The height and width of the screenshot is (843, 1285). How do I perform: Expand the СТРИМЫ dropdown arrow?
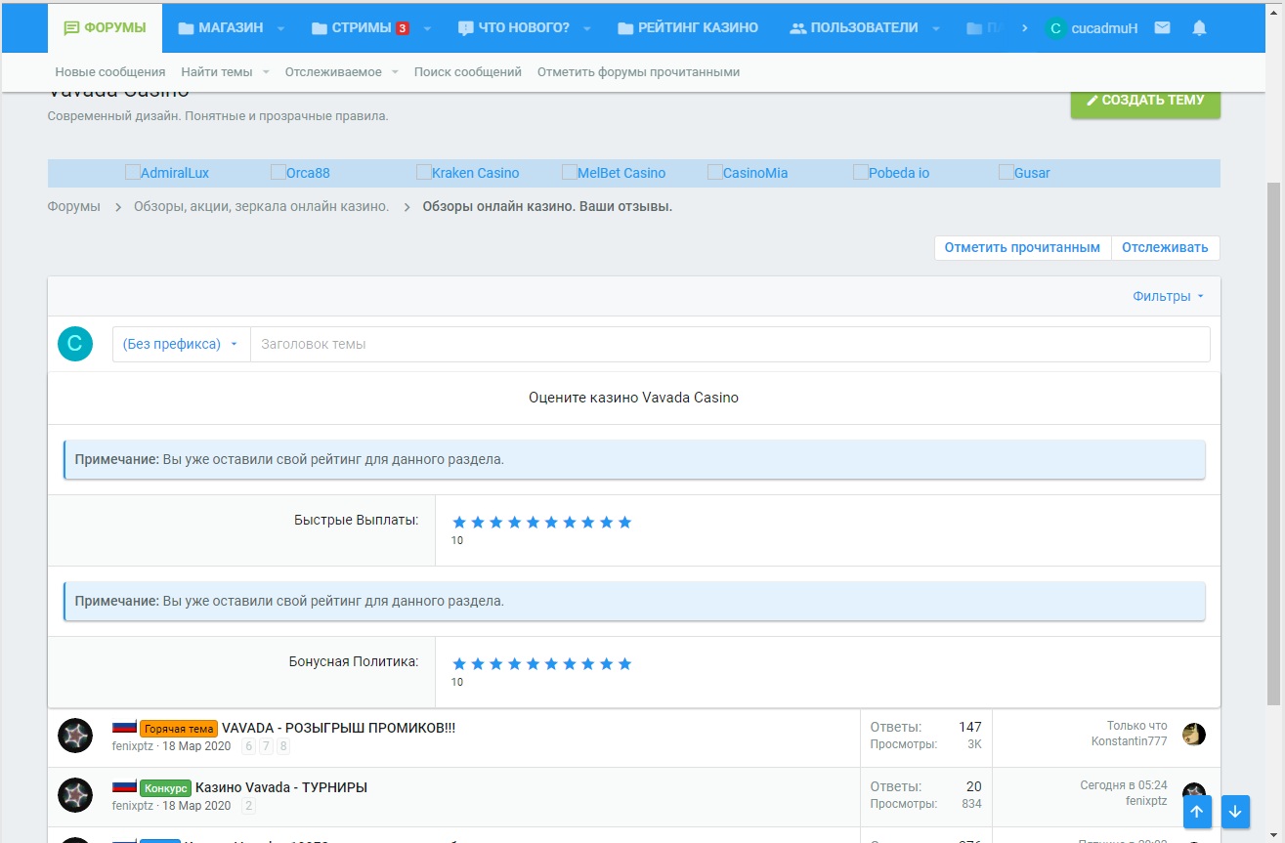[427, 29]
